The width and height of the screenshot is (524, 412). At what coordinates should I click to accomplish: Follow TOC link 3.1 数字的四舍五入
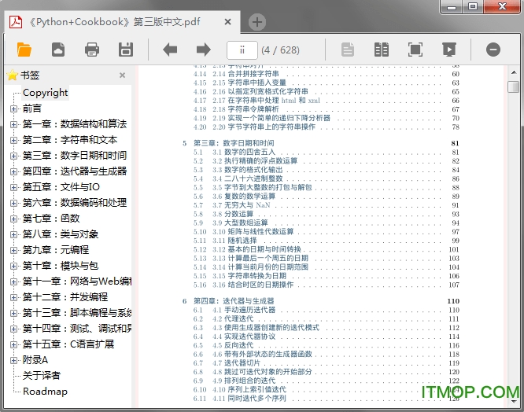(244, 153)
